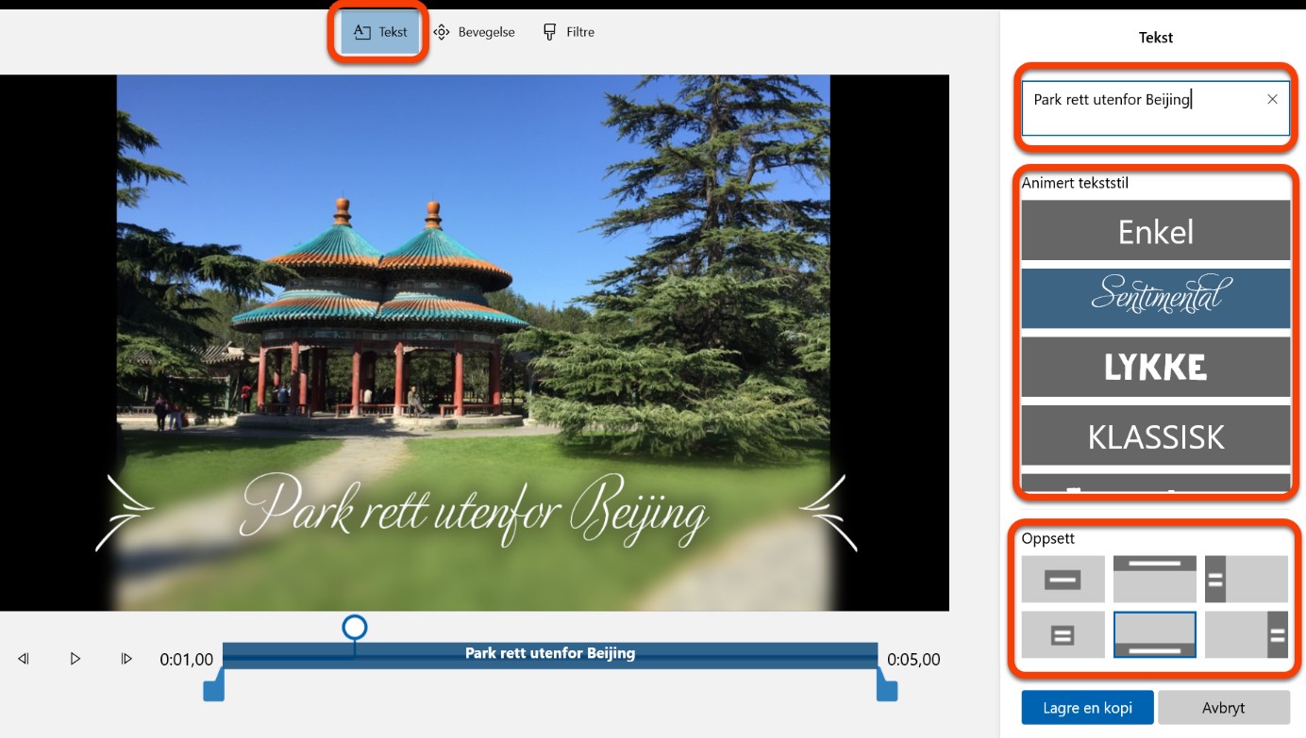Click Lagre en kopi button

[1087, 708]
